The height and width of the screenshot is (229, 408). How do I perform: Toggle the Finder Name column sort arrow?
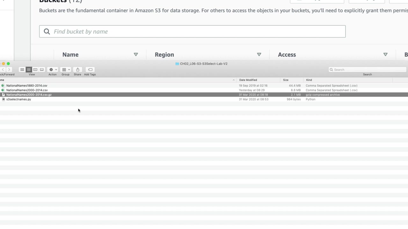coord(234,80)
